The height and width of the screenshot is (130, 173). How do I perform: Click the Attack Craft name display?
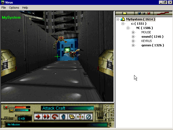click(67, 108)
